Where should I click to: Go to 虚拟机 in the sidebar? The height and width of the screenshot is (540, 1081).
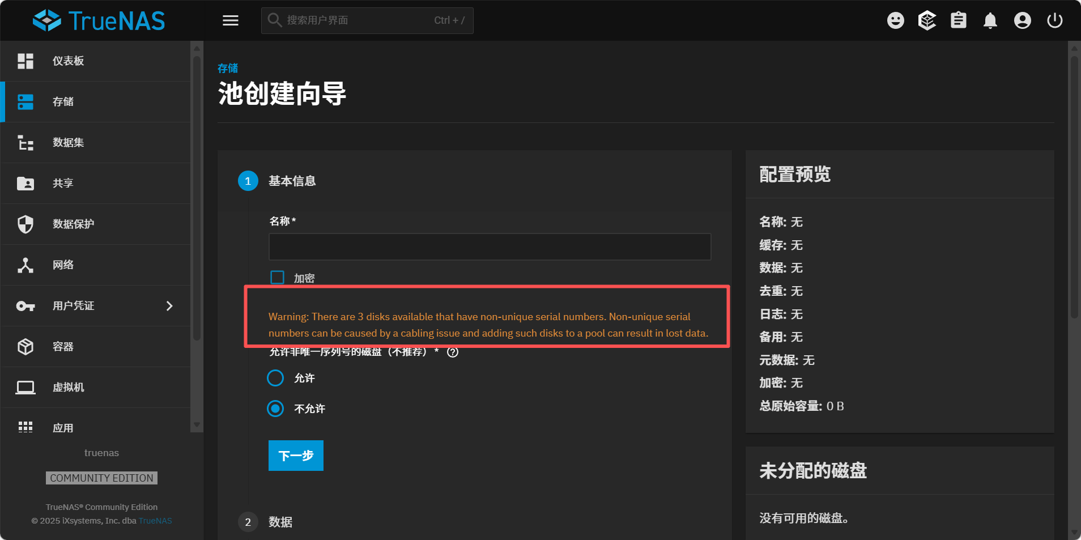(68, 388)
